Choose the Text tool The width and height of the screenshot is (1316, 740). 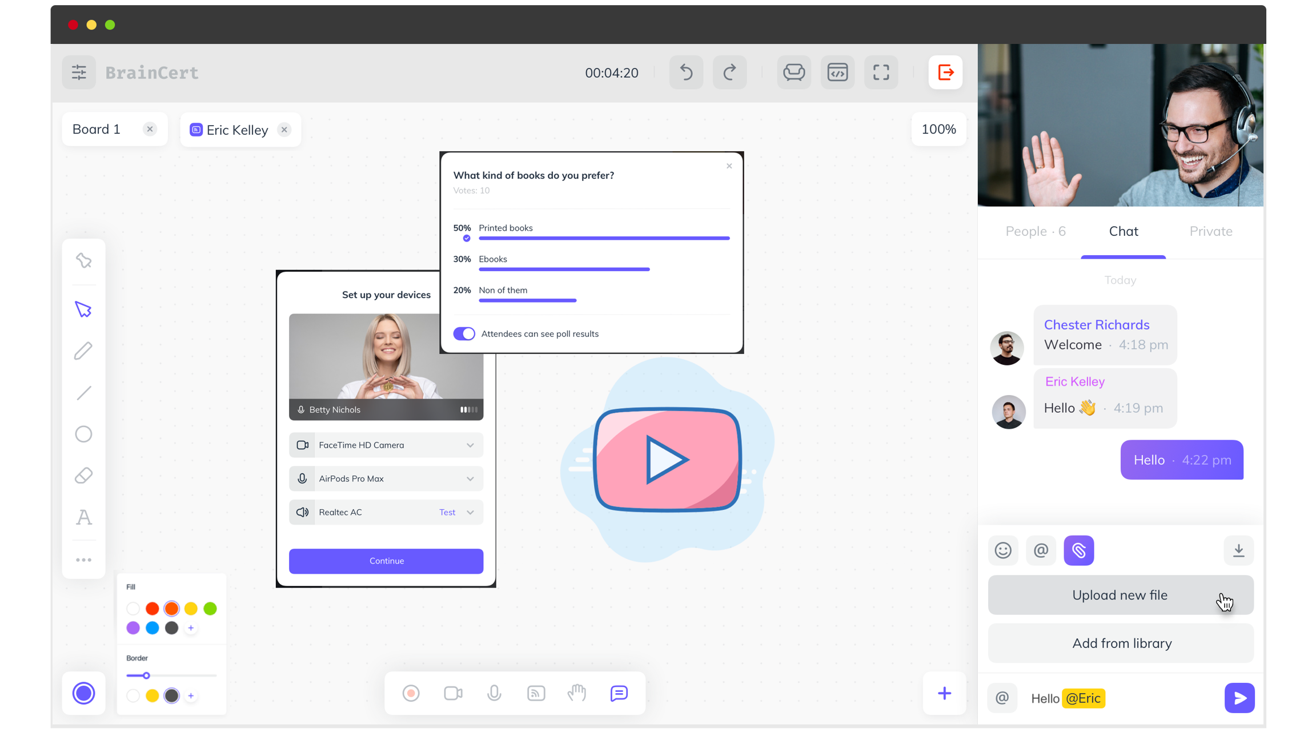pyautogui.click(x=83, y=517)
